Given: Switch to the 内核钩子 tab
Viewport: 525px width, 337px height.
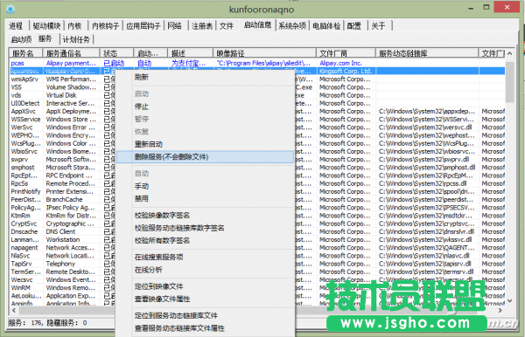Looking at the screenshot, I should [106, 26].
